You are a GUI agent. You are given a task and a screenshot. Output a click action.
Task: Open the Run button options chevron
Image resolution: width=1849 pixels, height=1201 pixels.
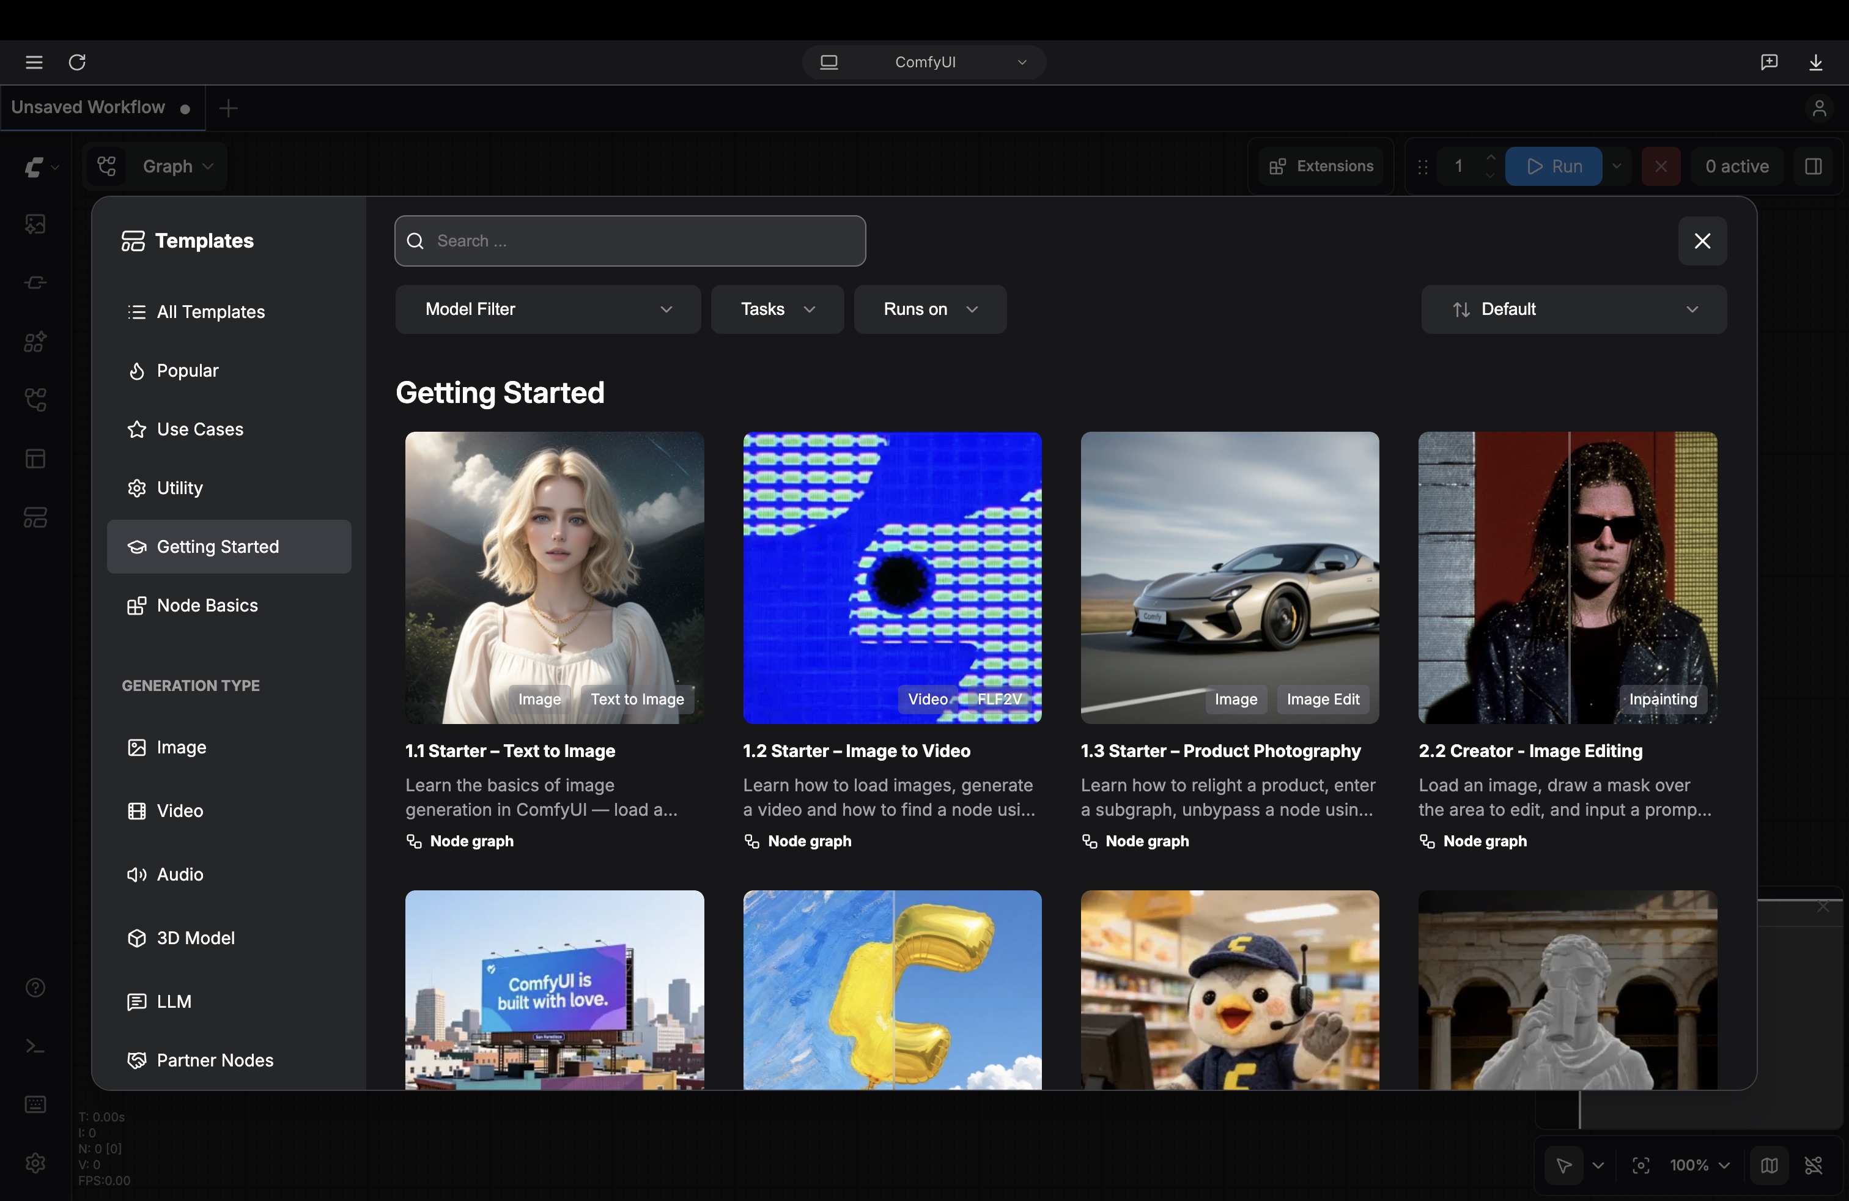tap(1617, 166)
